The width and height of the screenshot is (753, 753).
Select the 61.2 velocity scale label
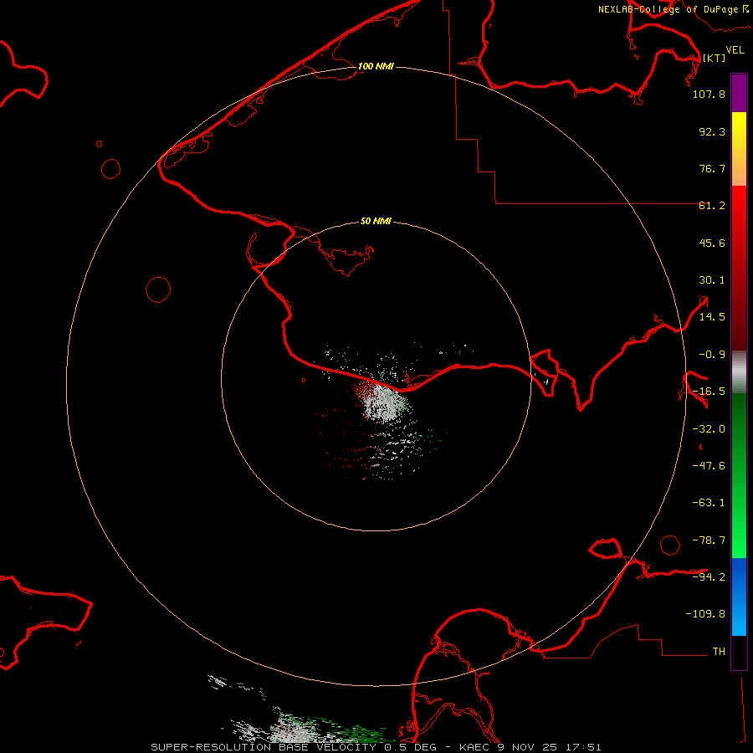(712, 206)
